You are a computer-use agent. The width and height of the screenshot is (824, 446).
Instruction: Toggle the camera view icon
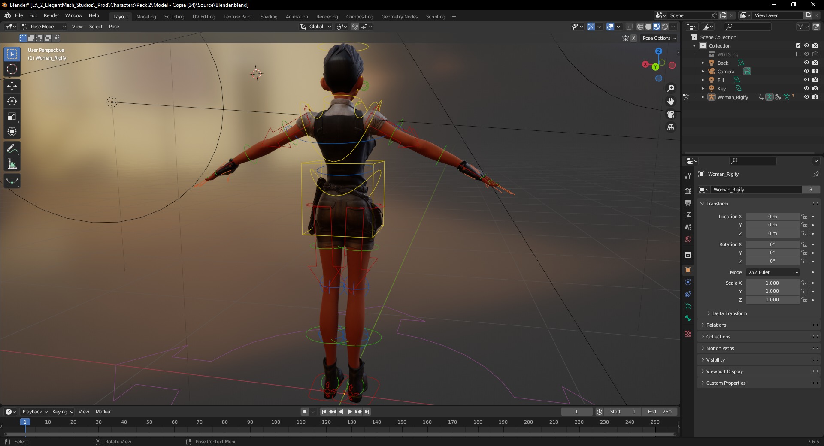(671, 114)
